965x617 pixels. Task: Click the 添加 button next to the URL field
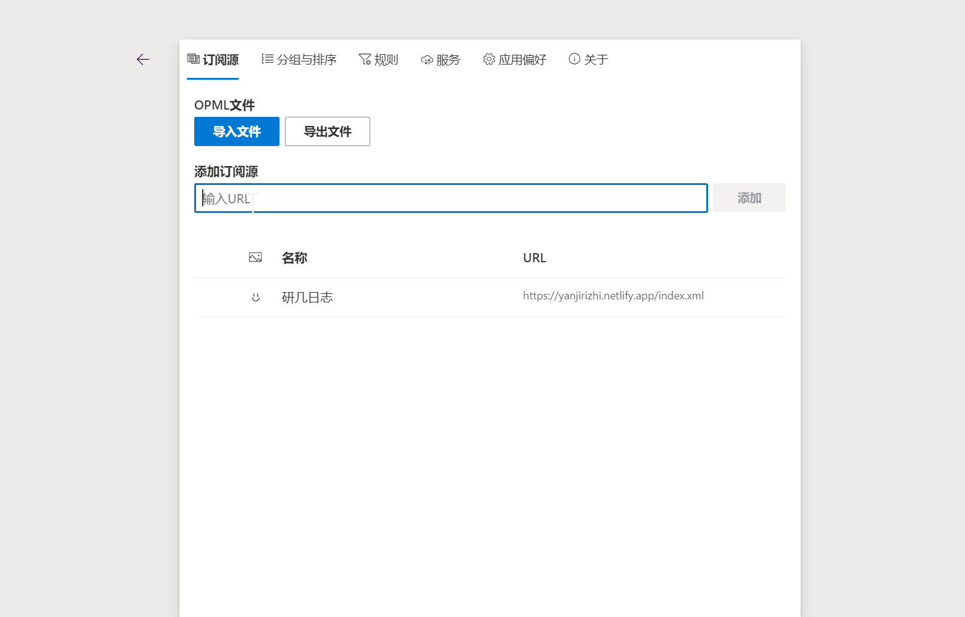click(x=749, y=198)
